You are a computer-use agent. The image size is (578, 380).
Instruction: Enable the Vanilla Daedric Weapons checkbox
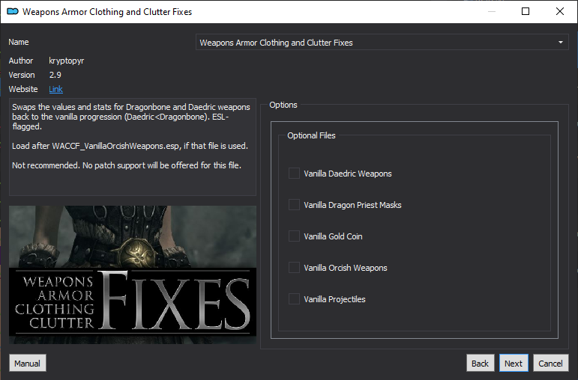[x=294, y=174]
